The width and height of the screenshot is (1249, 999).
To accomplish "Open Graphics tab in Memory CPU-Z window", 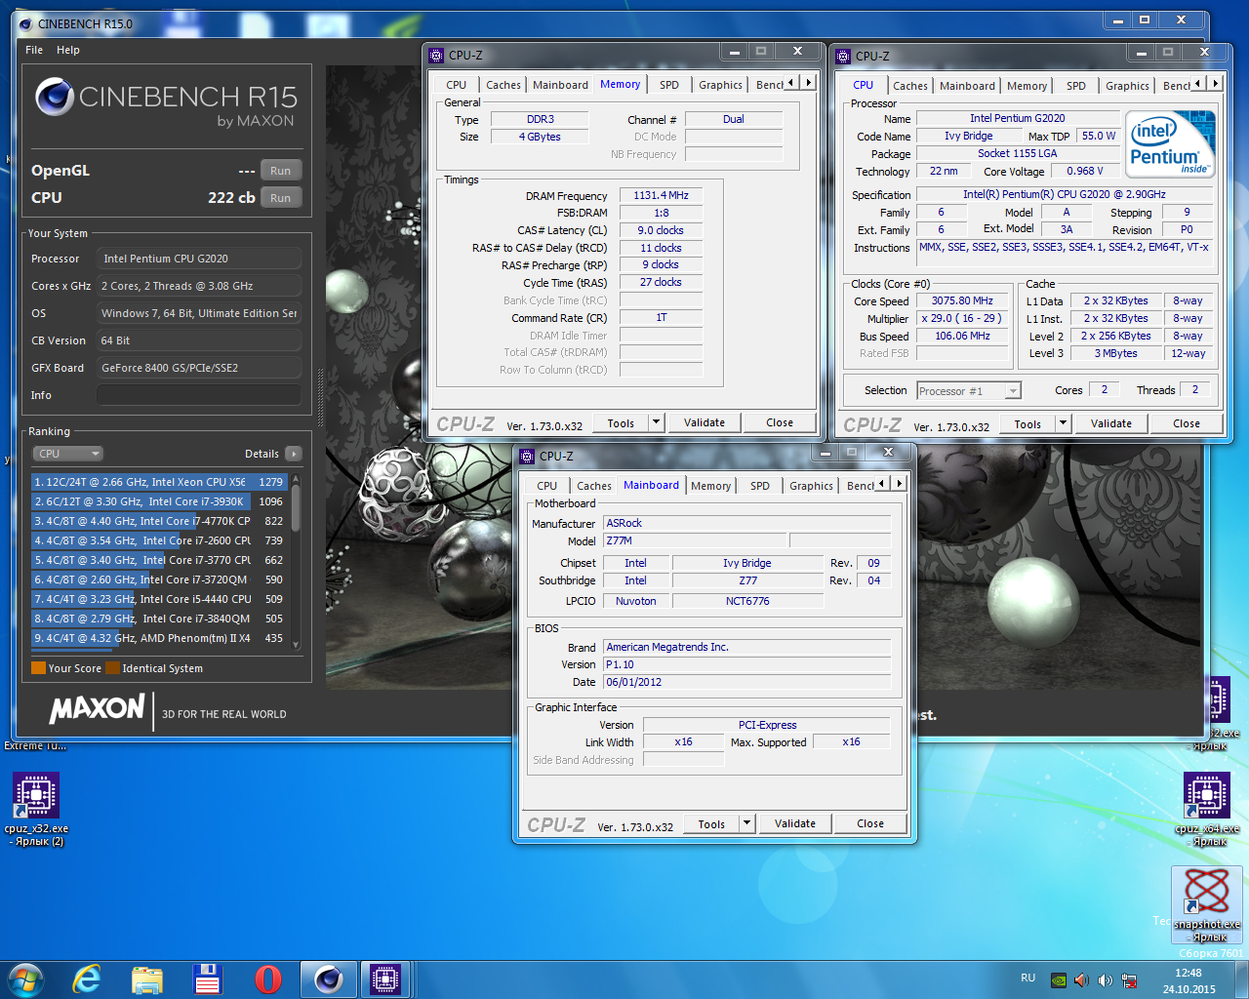I will point(721,85).
